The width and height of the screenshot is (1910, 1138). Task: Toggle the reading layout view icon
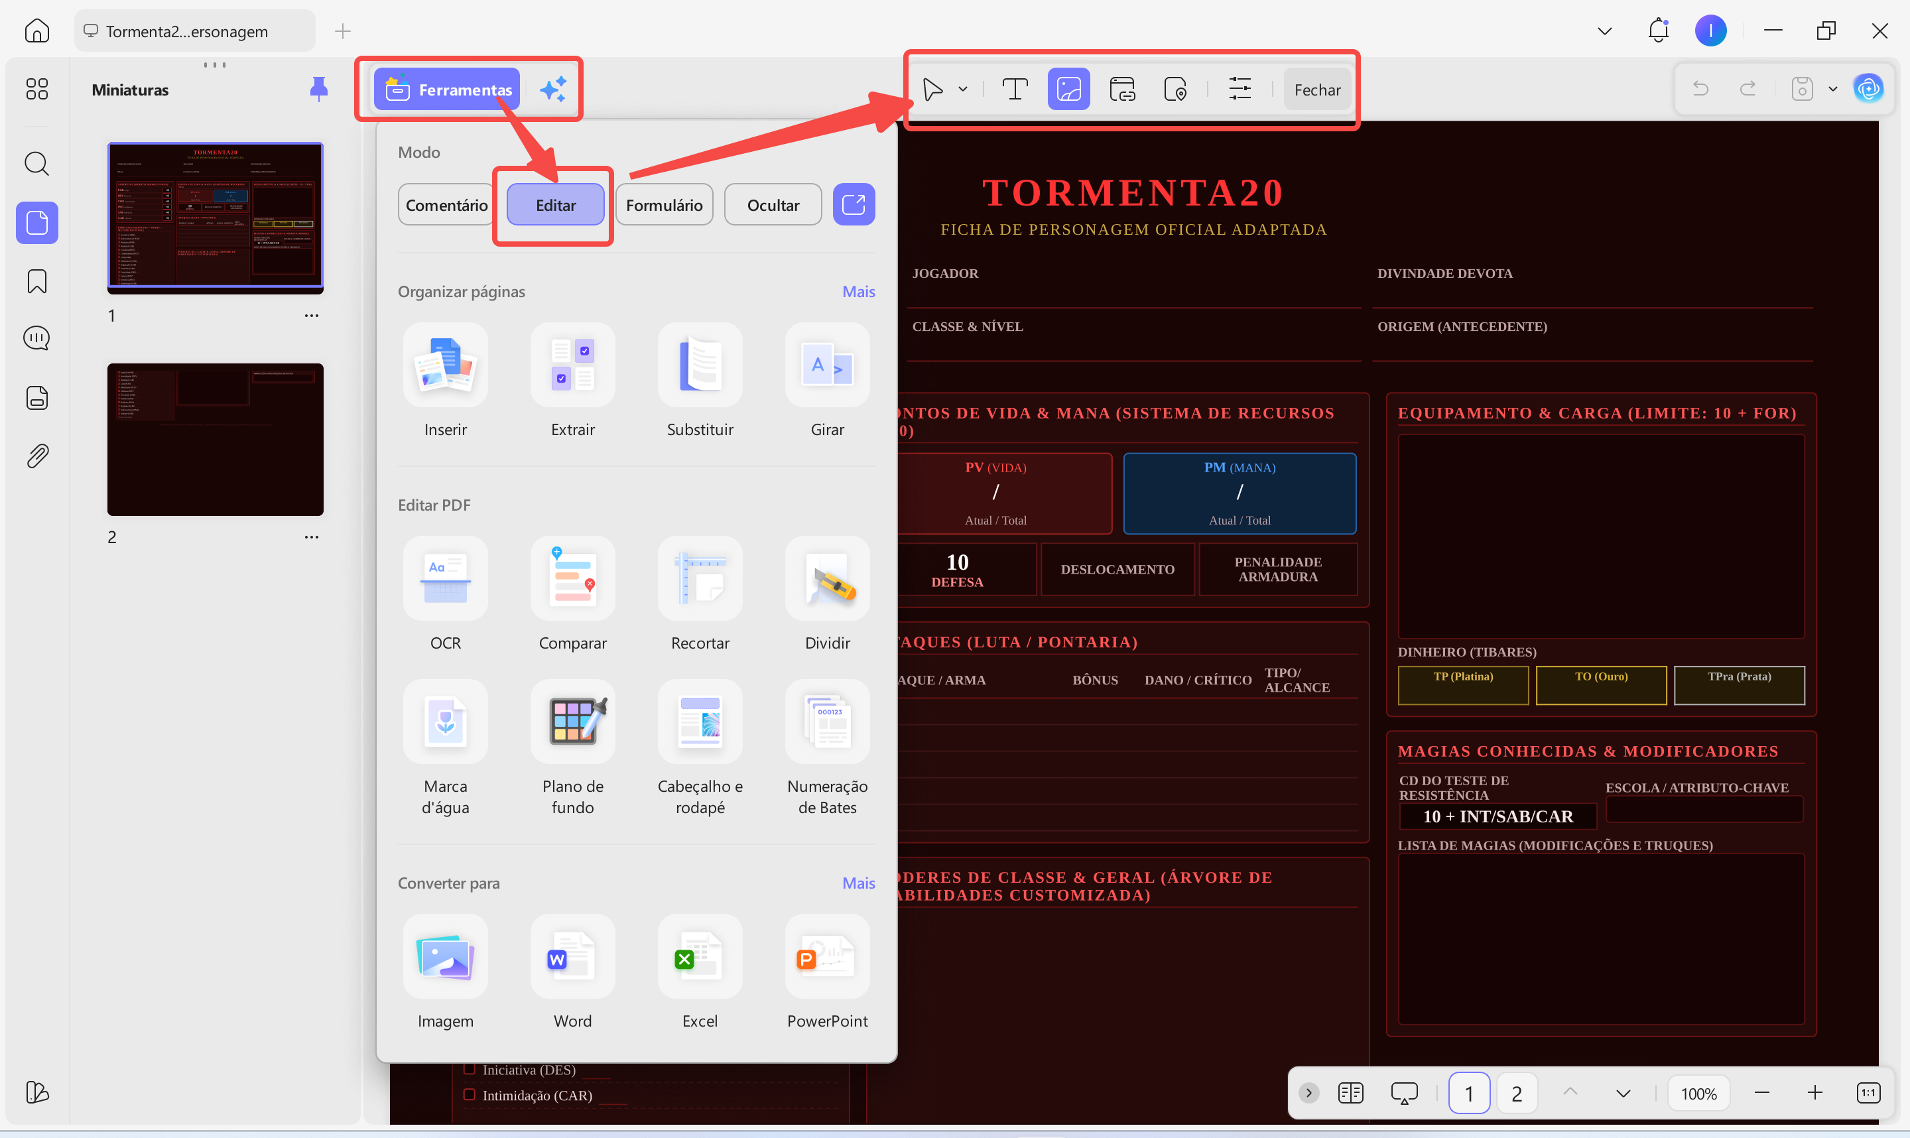pos(1350,1092)
